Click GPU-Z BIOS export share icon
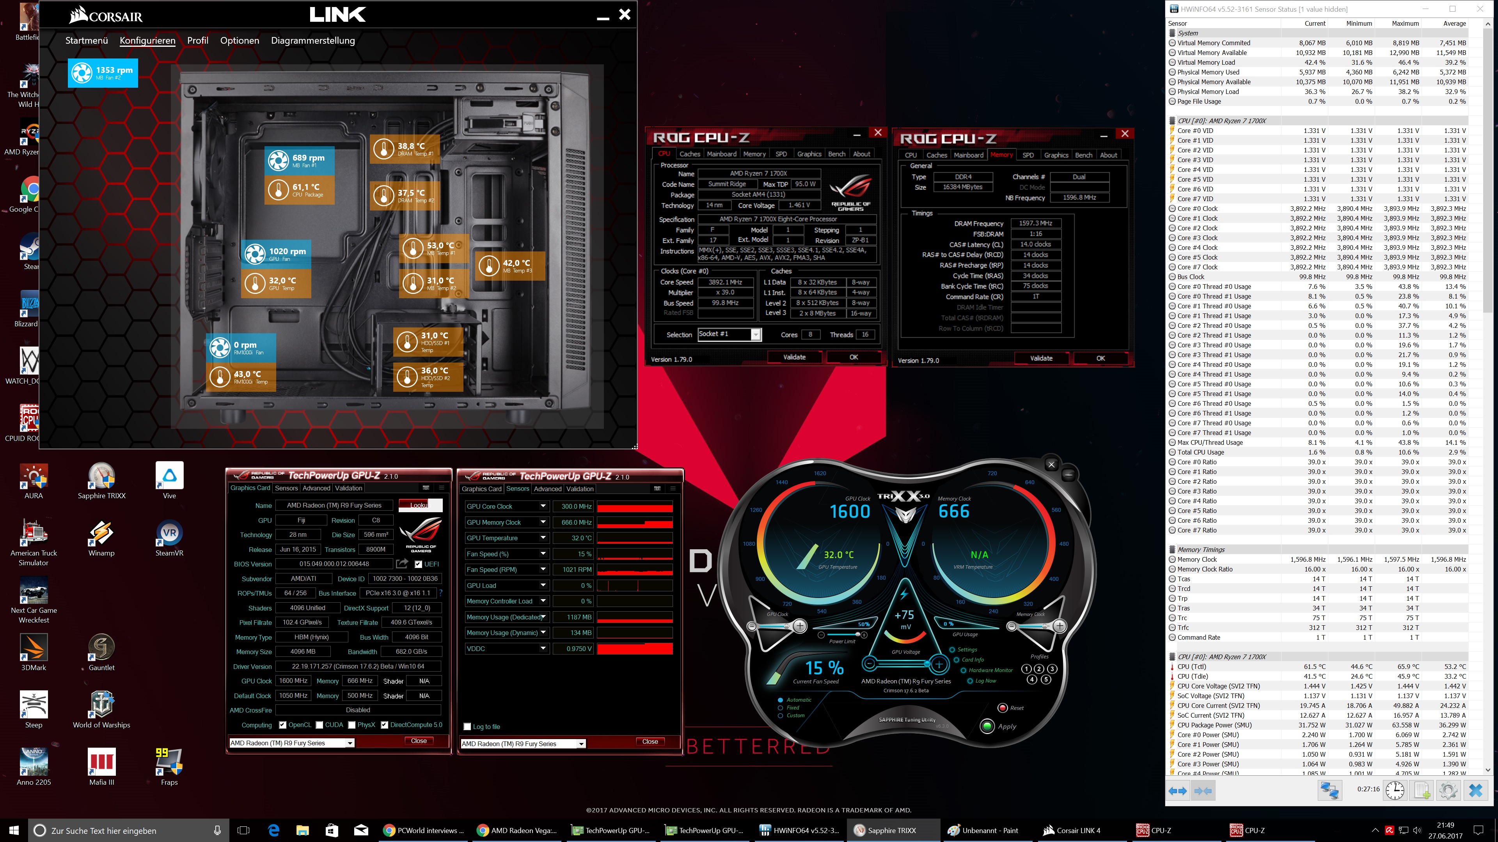The height and width of the screenshot is (842, 1498). click(402, 564)
